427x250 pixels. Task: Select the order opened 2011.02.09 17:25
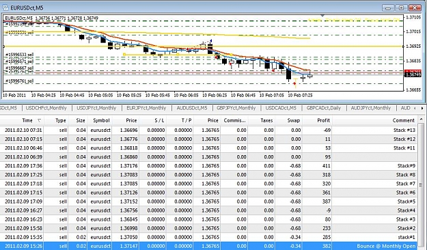click(x=208, y=175)
